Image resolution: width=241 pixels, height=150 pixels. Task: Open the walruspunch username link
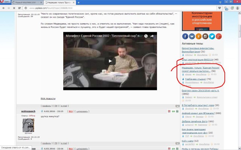28,111
